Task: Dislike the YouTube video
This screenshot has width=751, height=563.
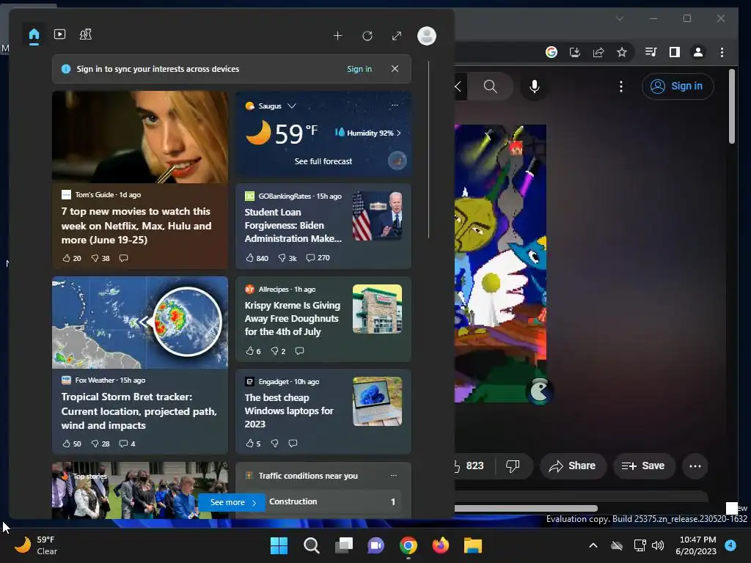Action: click(x=513, y=466)
